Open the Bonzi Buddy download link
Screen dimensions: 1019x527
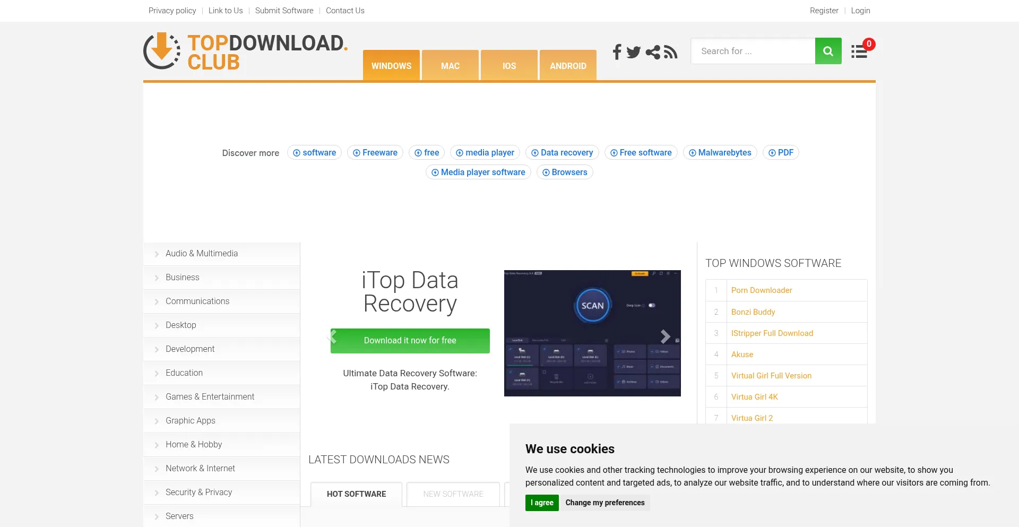(x=753, y=312)
